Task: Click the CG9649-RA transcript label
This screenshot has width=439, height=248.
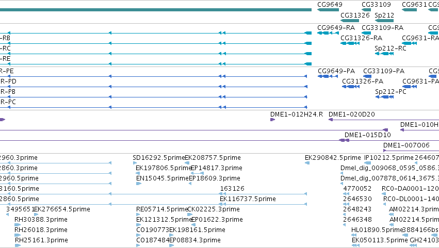Action: point(336,28)
